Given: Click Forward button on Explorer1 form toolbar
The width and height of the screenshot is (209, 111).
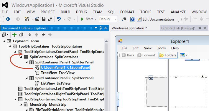Looking at the screenshot, I should pos(146,55).
